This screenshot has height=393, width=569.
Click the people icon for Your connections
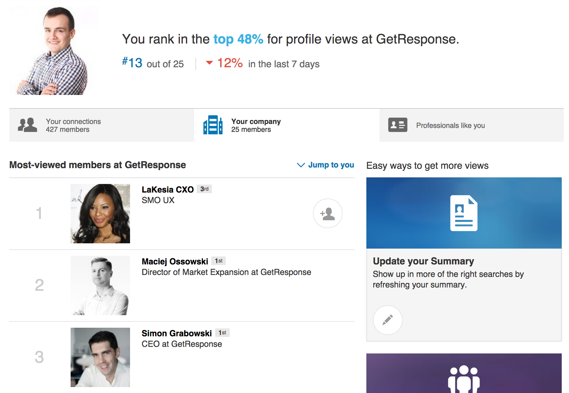point(27,125)
